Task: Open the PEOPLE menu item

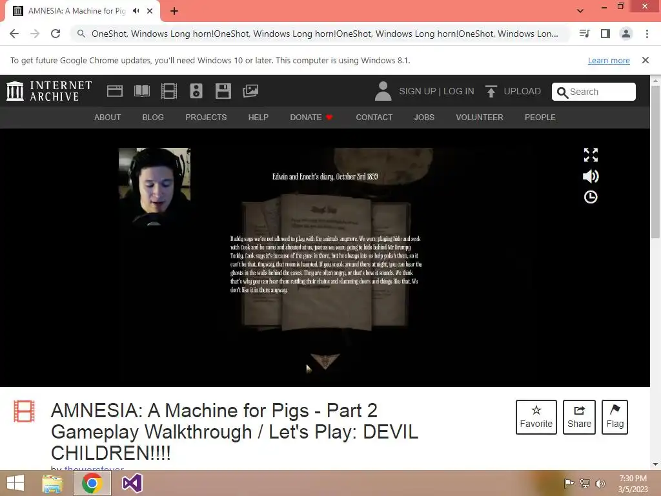Action: 540,118
